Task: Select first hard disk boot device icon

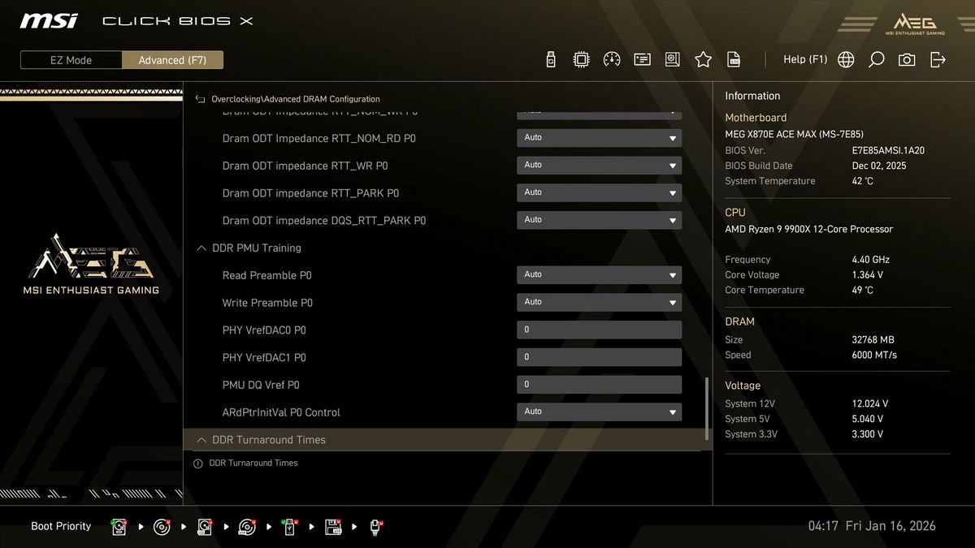Action: [x=119, y=527]
